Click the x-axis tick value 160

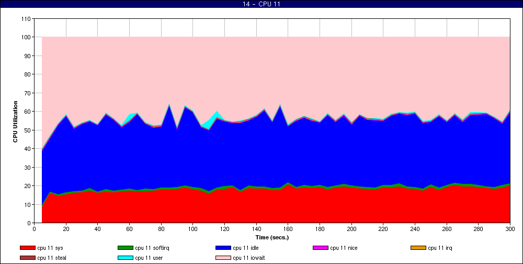pos(288,229)
